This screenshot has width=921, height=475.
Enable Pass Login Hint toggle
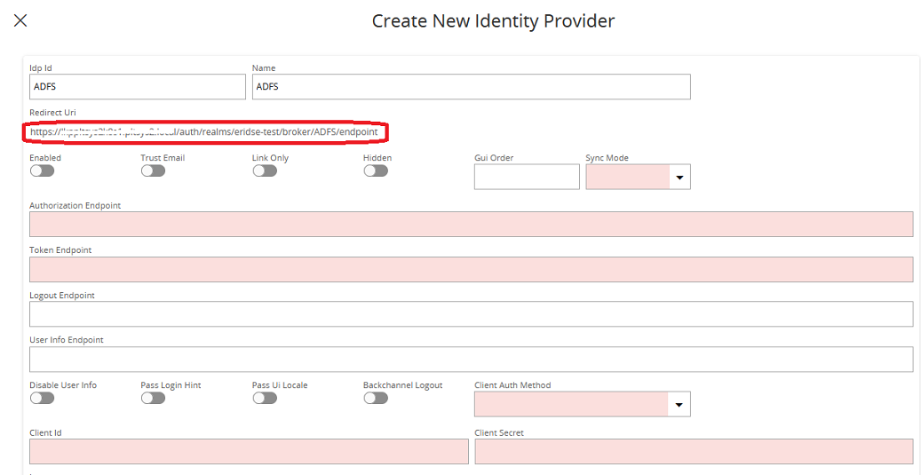click(x=153, y=398)
